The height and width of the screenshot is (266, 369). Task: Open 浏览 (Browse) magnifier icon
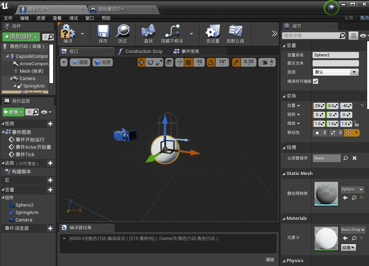click(x=123, y=33)
